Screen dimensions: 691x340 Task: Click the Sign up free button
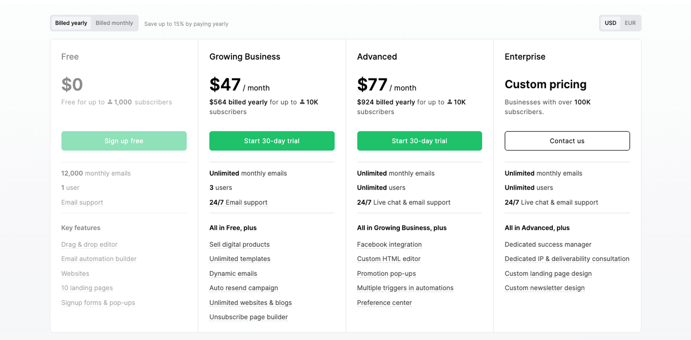click(124, 141)
